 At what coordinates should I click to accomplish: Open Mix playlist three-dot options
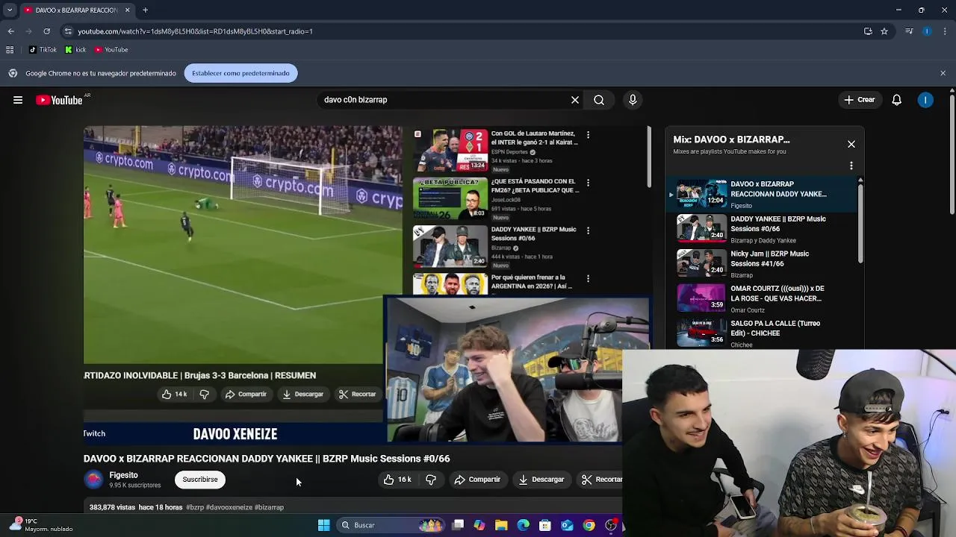(851, 166)
